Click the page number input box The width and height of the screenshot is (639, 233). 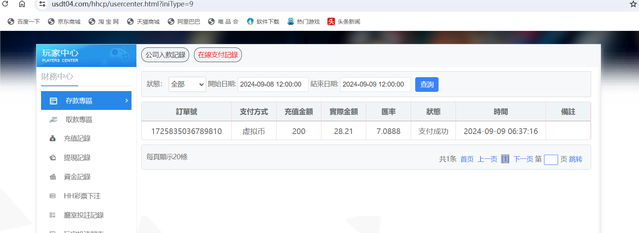click(551, 160)
